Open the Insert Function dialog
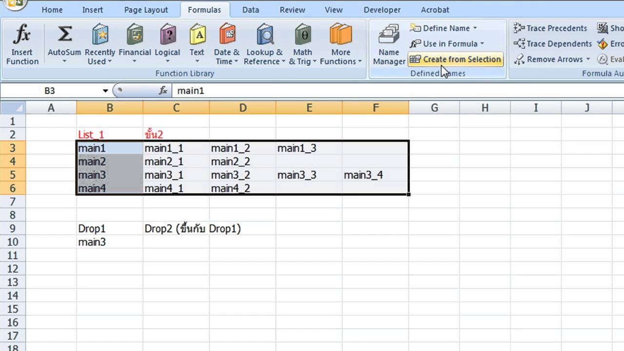The height and width of the screenshot is (351, 624). (x=22, y=45)
